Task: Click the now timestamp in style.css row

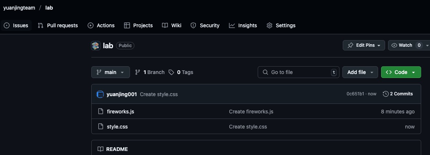Action: point(410,127)
